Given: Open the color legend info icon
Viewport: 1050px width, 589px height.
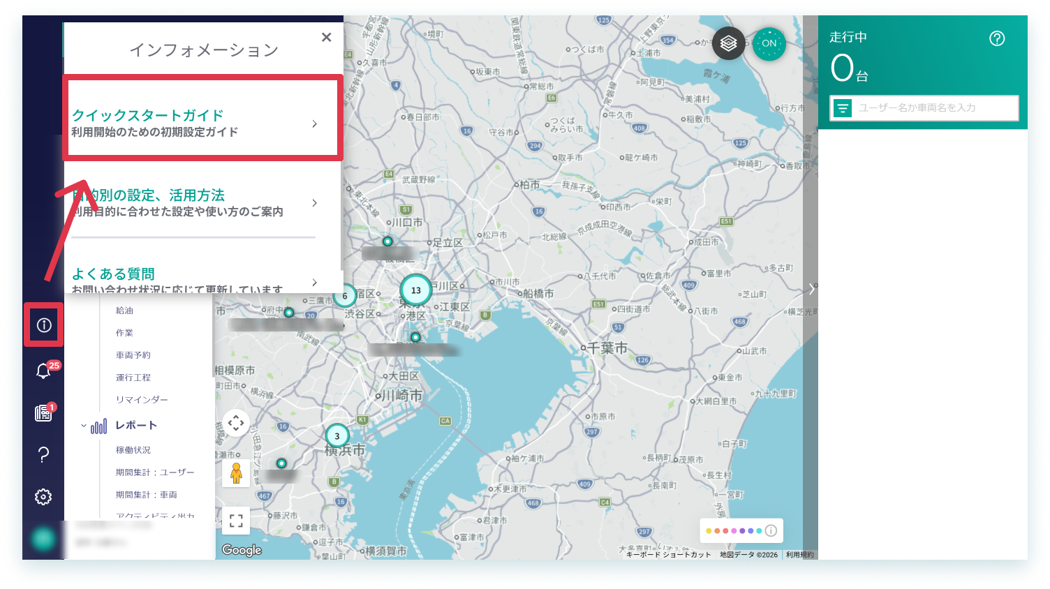Looking at the screenshot, I should [771, 530].
